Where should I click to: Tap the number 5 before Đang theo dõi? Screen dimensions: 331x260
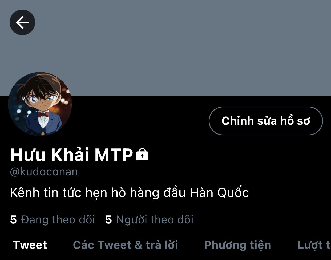(x=13, y=220)
